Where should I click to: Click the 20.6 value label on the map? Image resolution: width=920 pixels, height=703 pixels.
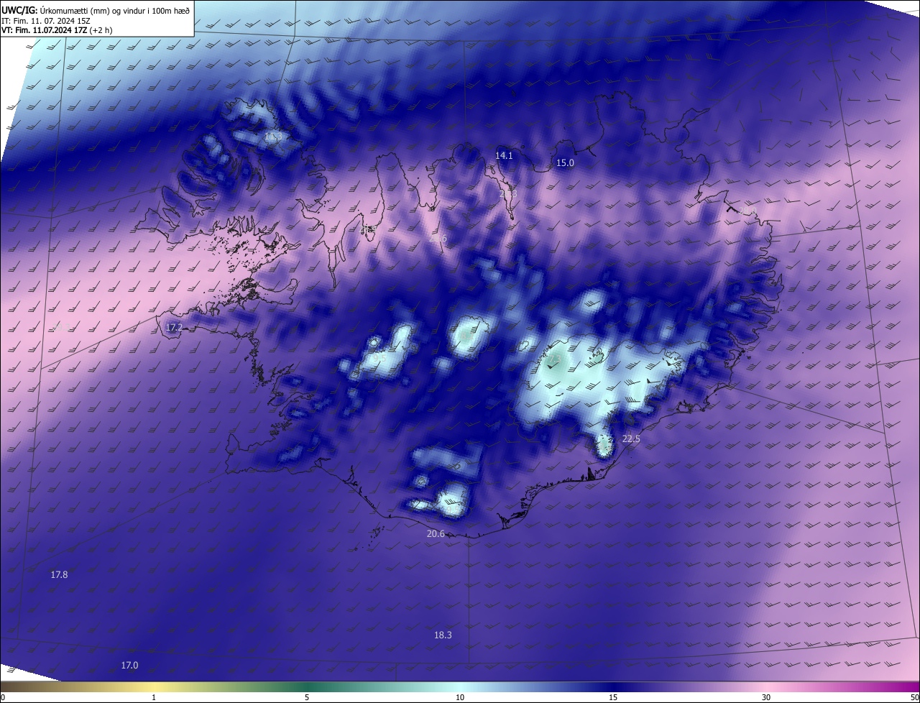pyautogui.click(x=436, y=533)
